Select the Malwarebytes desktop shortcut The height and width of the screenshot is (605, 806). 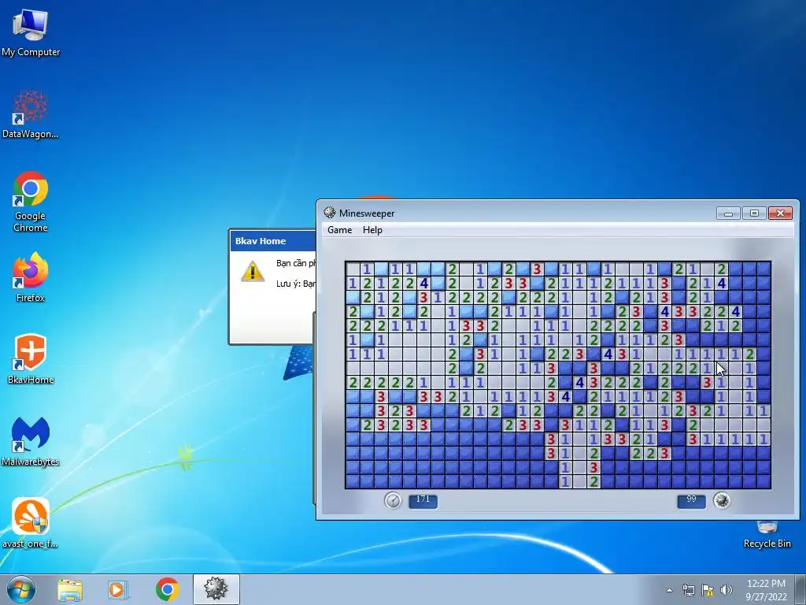[31, 441]
